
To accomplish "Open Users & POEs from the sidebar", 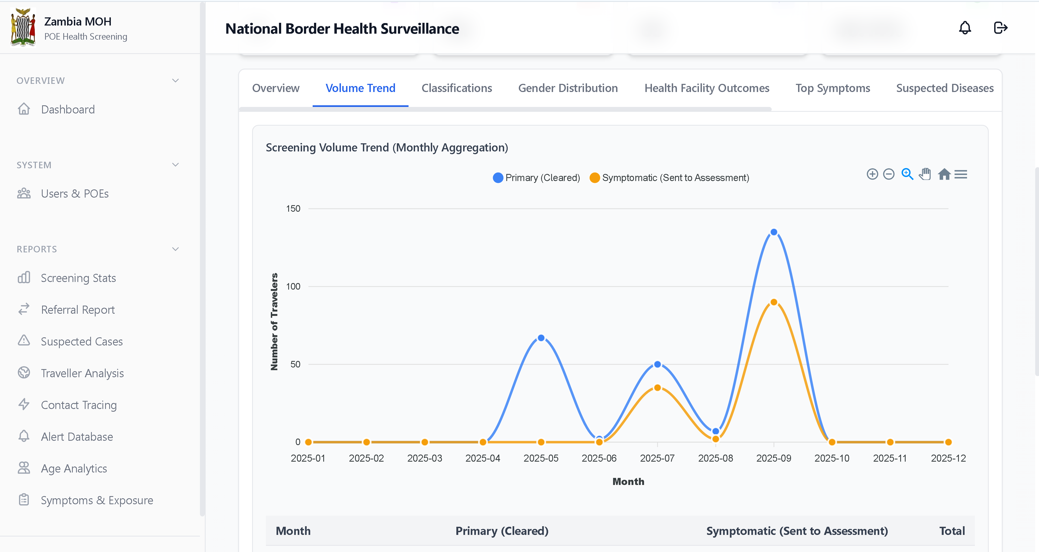I will 75,193.
